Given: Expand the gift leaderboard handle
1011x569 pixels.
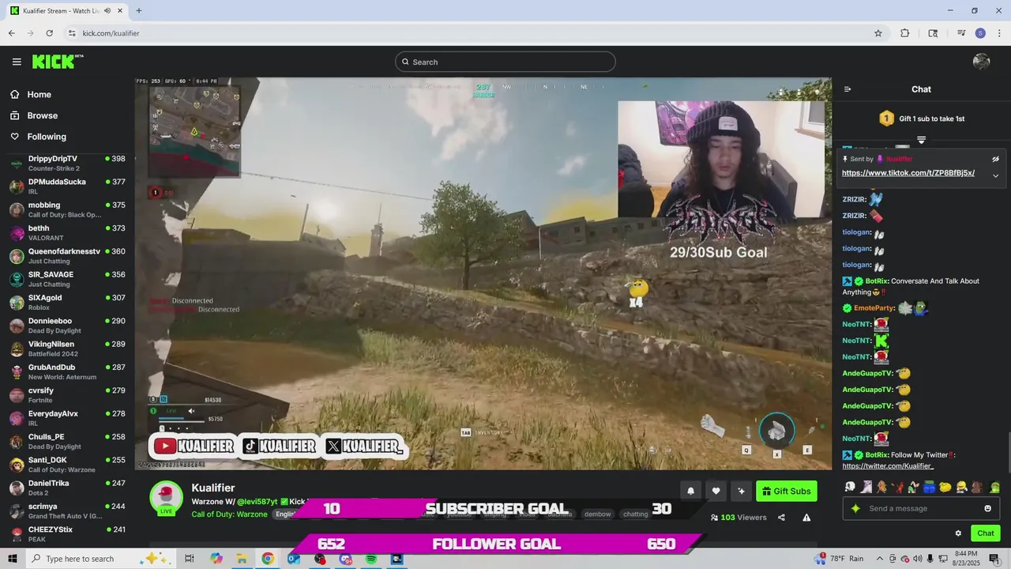Looking at the screenshot, I should pos(921,140).
